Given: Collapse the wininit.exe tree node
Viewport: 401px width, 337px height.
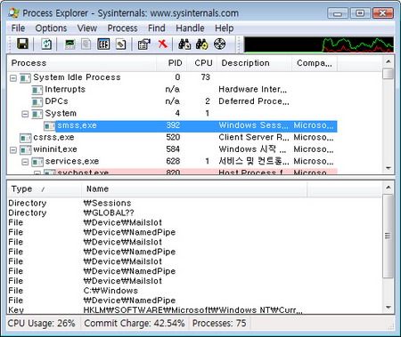Looking at the screenshot, I should click(x=13, y=149).
